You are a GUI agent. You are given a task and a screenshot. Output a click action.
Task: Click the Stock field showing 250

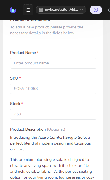click(x=53, y=114)
